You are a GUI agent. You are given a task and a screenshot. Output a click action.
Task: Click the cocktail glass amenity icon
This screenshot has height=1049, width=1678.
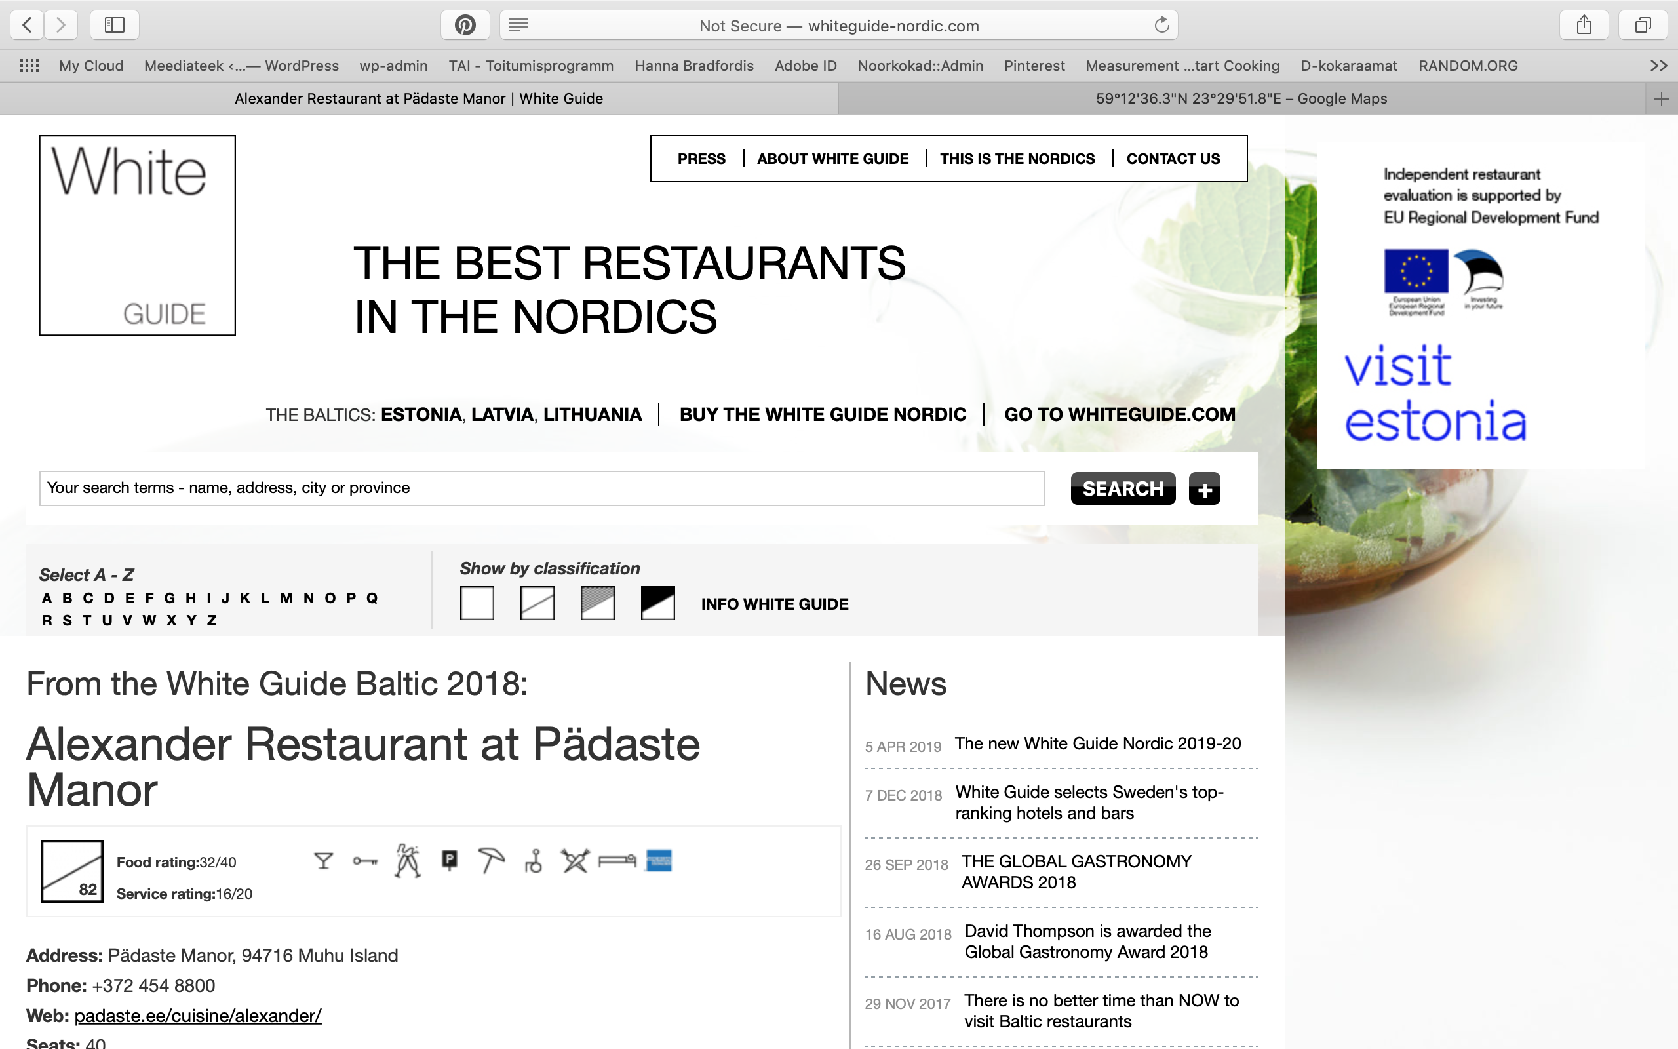click(323, 861)
